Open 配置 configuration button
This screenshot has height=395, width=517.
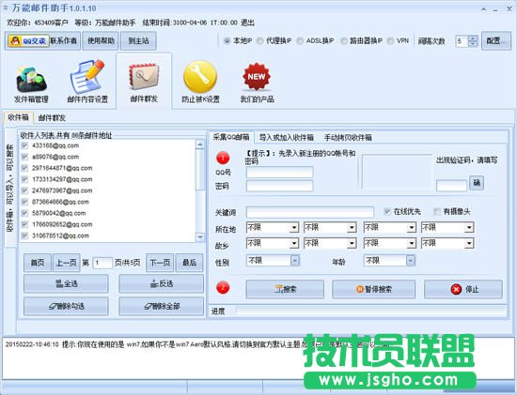[x=496, y=41]
